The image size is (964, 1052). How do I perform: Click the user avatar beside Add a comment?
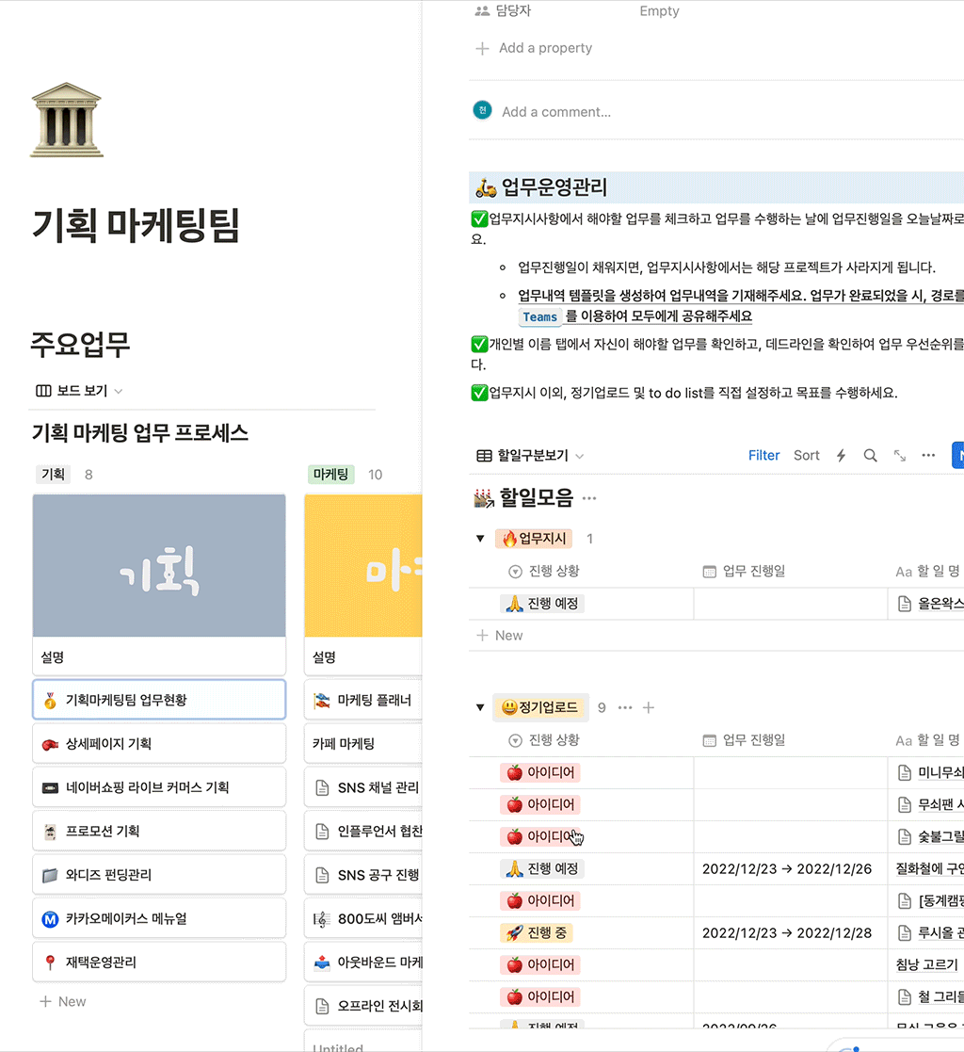482,111
